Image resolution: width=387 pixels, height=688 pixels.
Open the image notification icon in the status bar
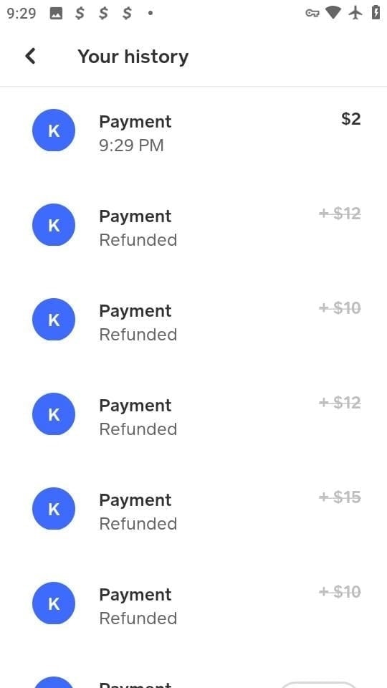click(x=56, y=13)
